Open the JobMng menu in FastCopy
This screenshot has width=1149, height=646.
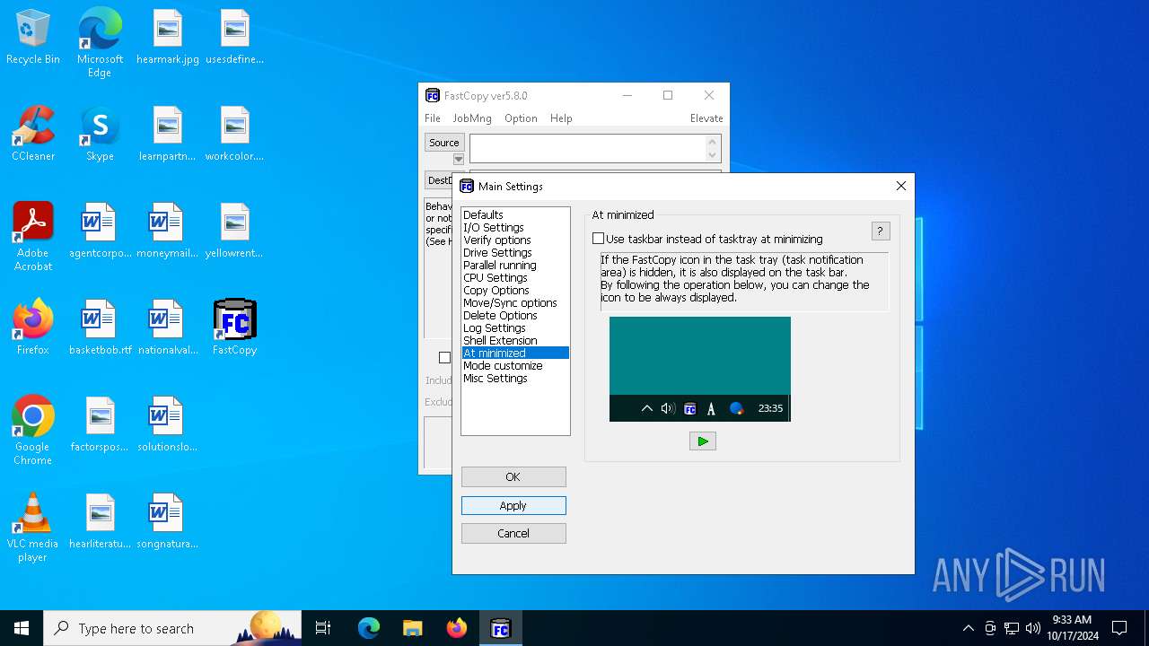pyautogui.click(x=472, y=118)
